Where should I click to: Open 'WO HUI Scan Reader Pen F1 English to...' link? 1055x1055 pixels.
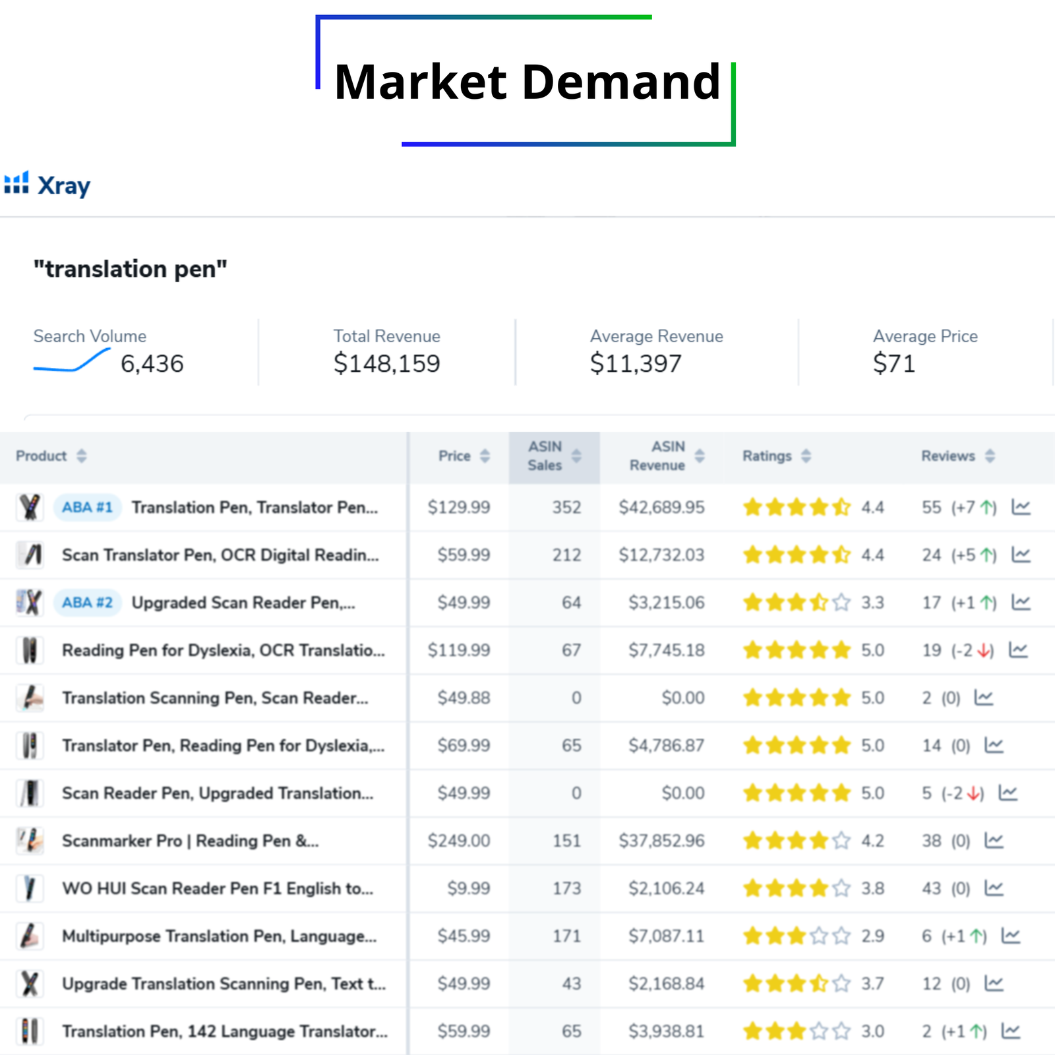(x=218, y=888)
